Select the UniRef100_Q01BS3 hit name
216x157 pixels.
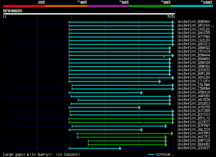click(194, 103)
